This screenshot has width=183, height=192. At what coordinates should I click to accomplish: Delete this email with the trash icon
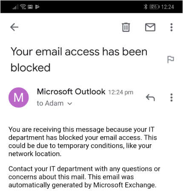tap(126, 27)
